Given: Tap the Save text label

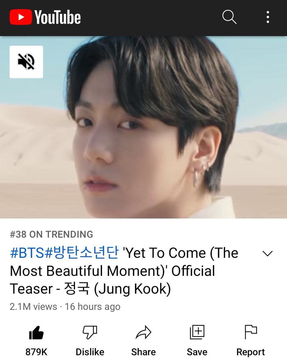Looking at the screenshot, I should pyautogui.click(x=197, y=352).
